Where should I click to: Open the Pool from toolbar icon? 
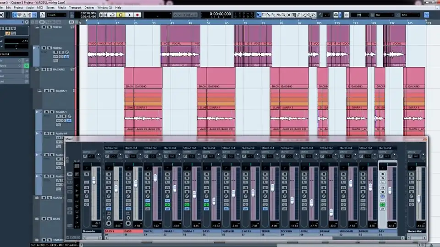coord(29,15)
